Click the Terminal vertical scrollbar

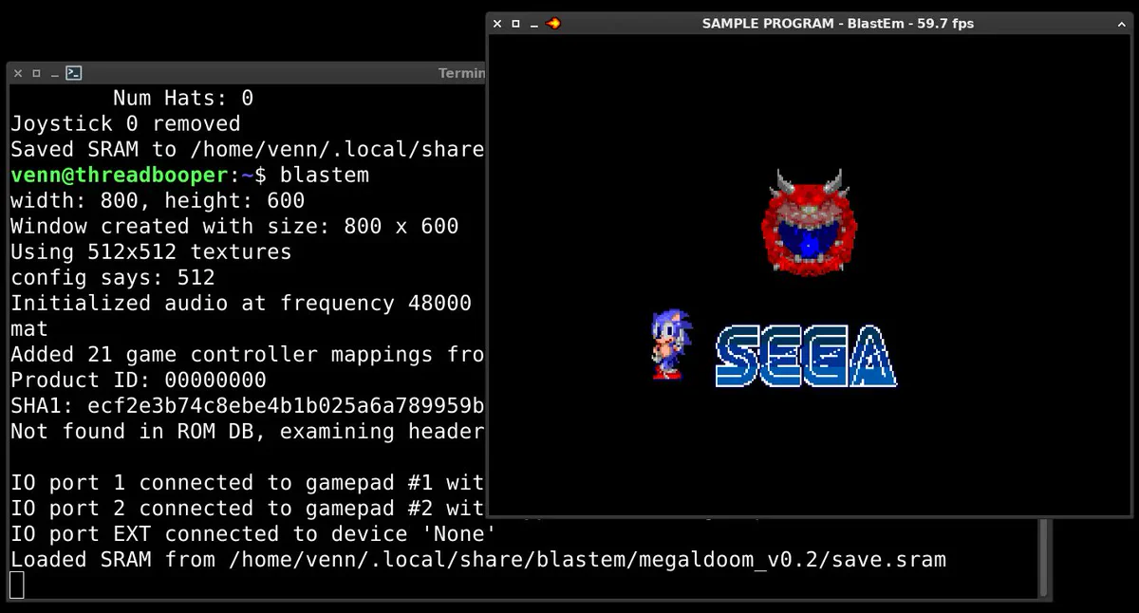coord(1045,557)
